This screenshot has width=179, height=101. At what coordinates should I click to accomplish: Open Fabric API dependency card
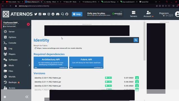86,63
